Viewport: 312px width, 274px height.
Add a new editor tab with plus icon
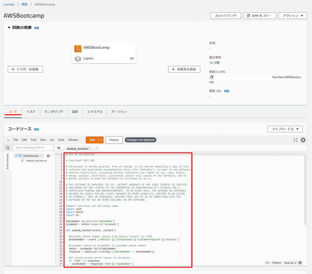click(97, 148)
